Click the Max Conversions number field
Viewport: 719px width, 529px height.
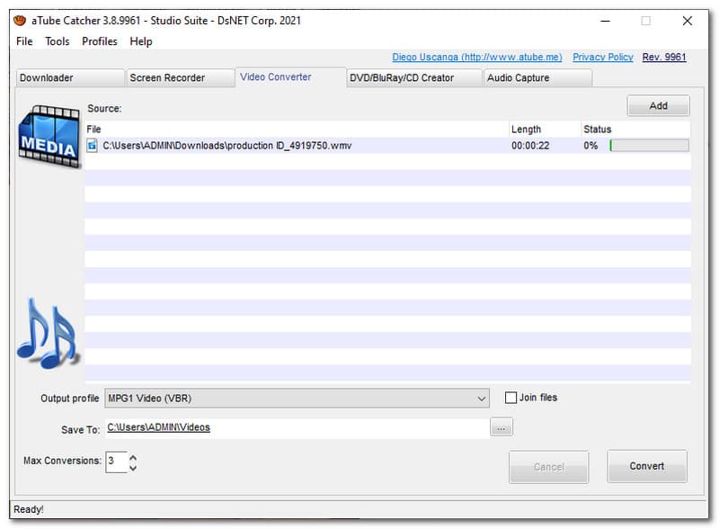click(x=116, y=462)
